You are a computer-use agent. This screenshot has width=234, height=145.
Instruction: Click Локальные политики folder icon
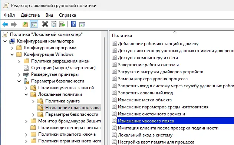point(33,94)
